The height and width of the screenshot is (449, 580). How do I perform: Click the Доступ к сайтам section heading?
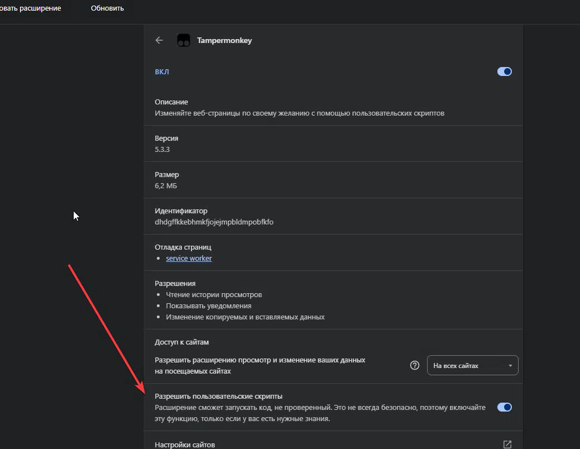point(181,342)
